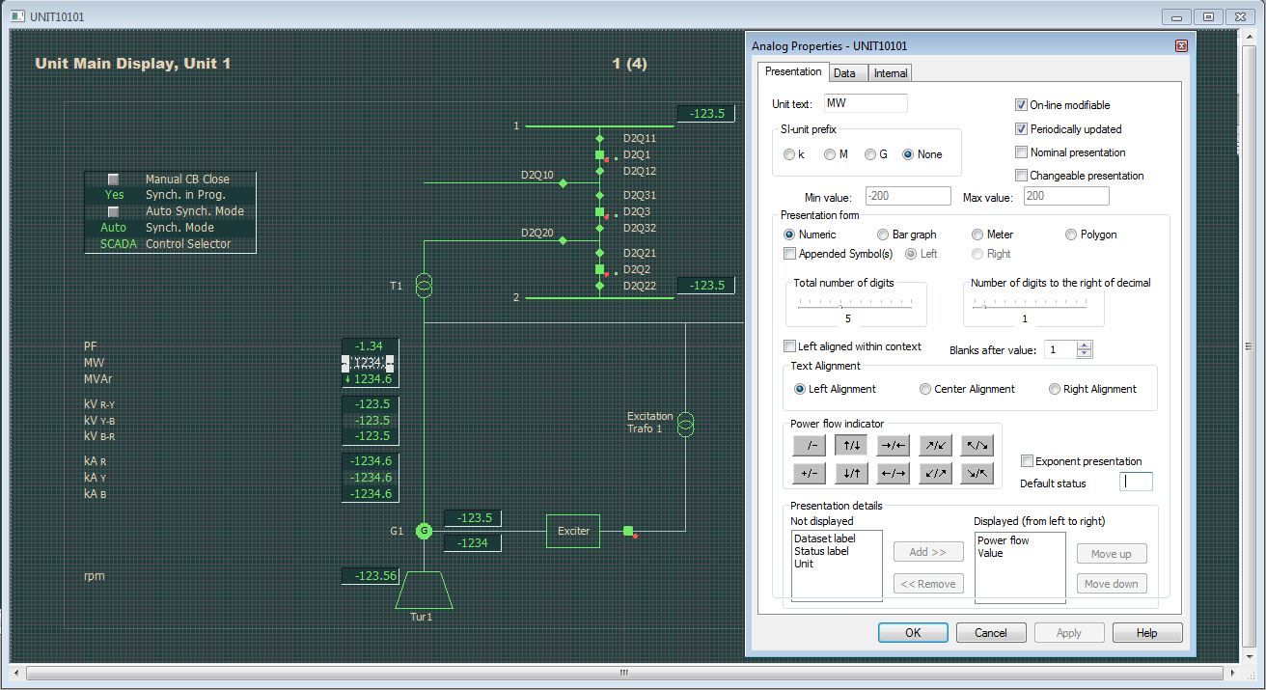
Task: Switch to the Internal tab
Action: (x=890, y=73)
